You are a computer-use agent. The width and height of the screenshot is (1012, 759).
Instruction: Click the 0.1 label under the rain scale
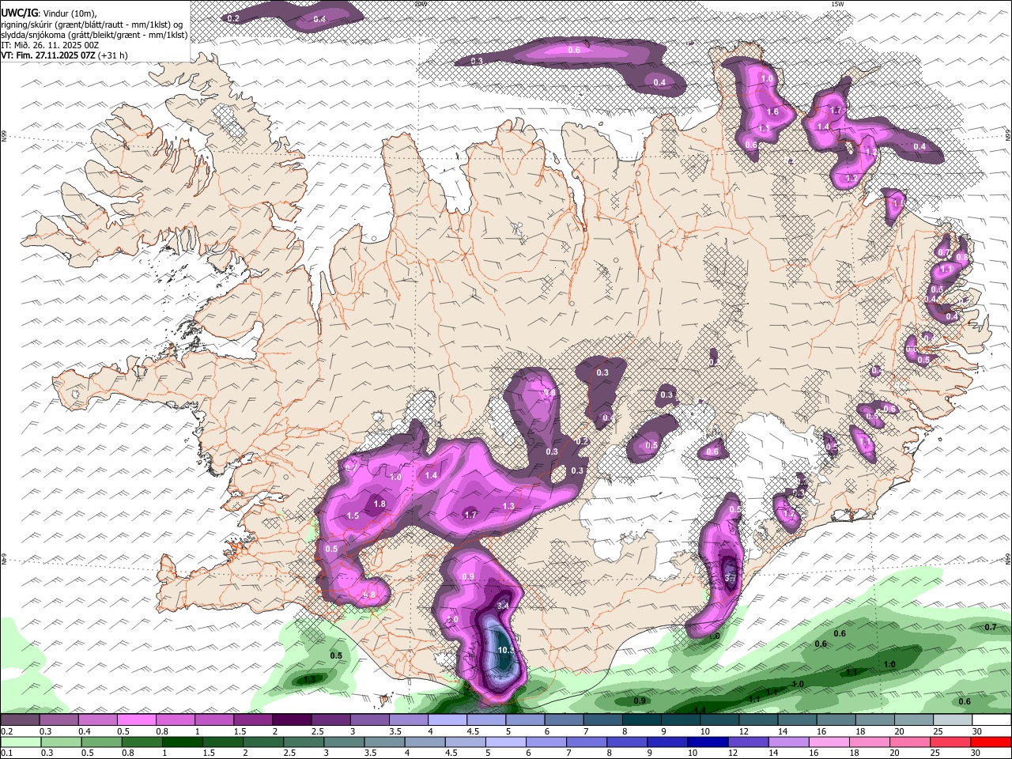(6, 753)
